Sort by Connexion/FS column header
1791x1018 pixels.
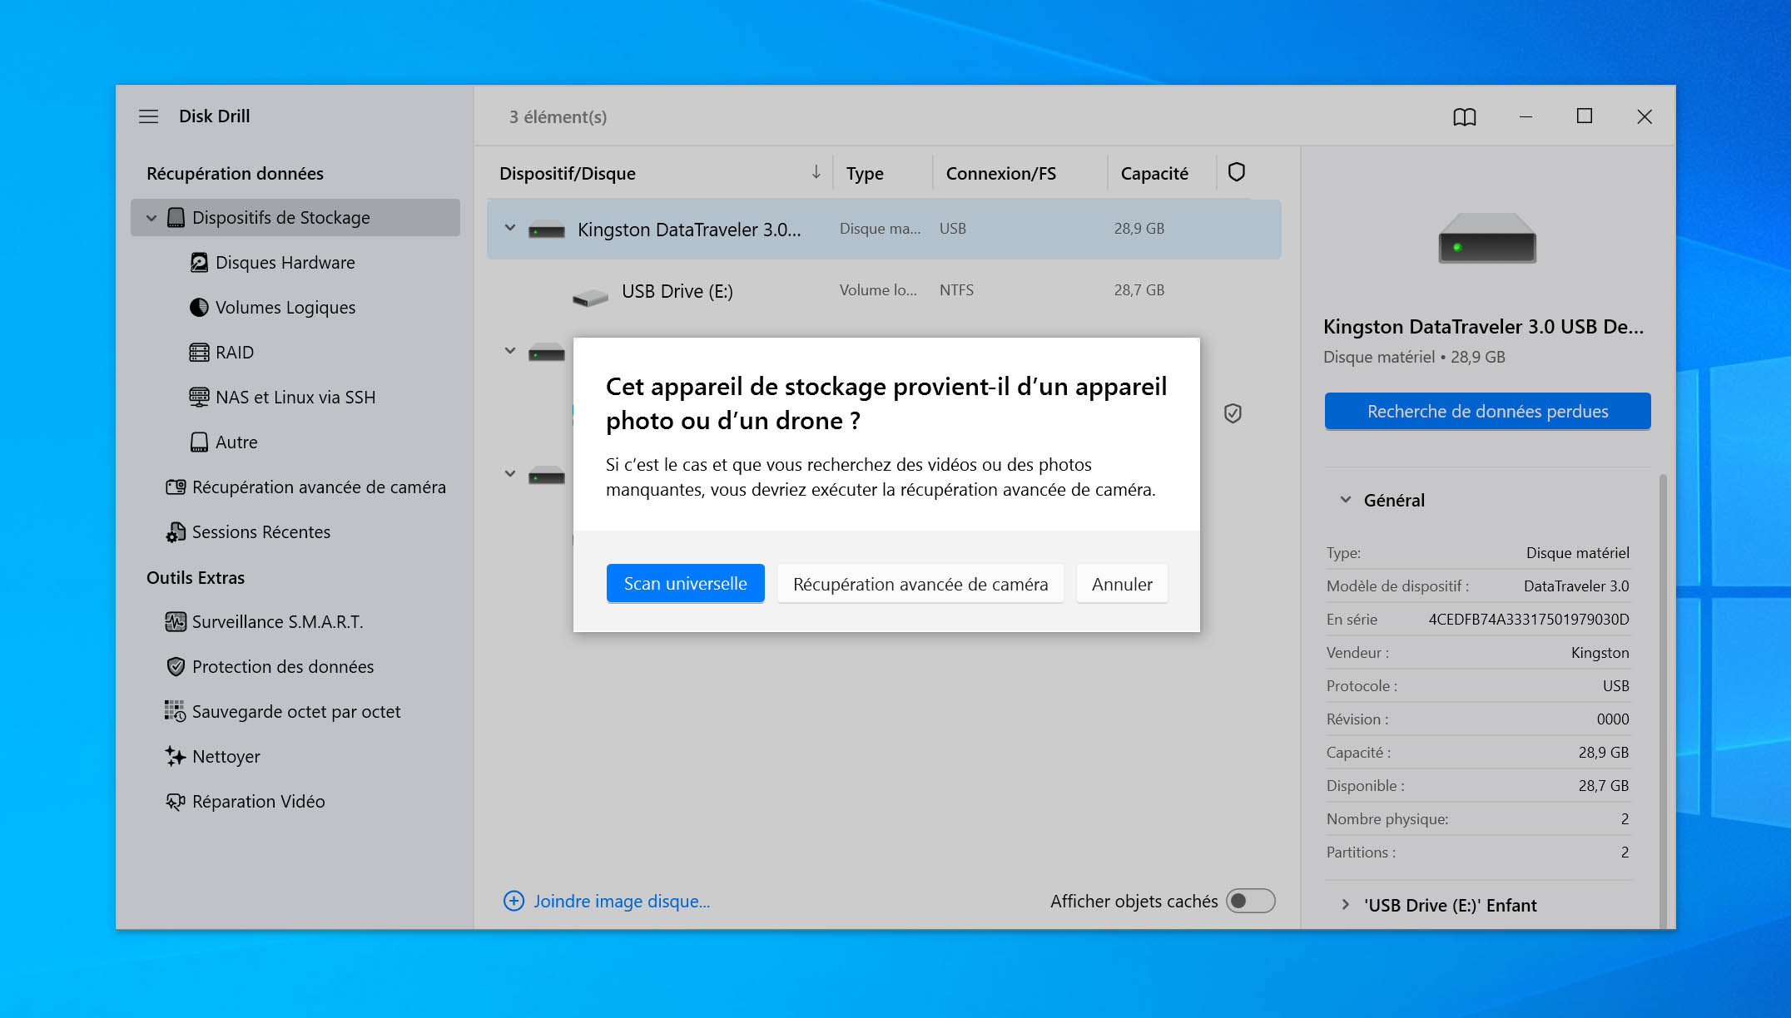[x=1000, y=174]
